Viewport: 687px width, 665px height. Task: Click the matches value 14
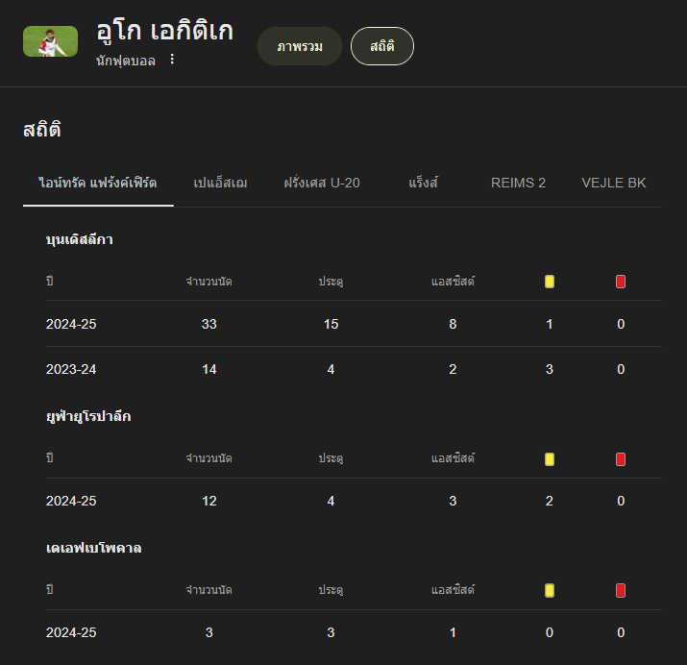209,369
